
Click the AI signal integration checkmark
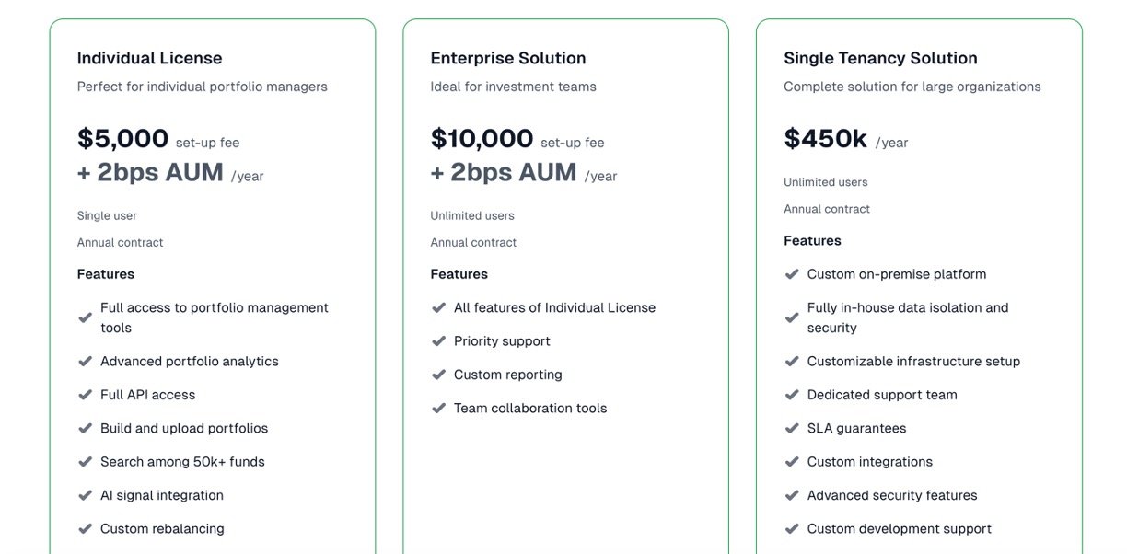coord(85,495)
